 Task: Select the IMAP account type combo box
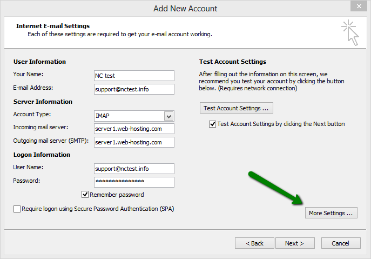coord(129,116)
